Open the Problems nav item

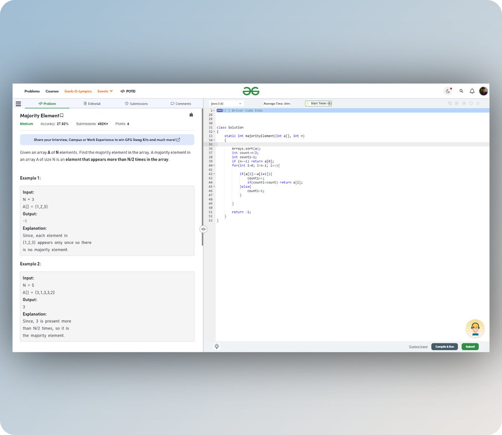32,91
